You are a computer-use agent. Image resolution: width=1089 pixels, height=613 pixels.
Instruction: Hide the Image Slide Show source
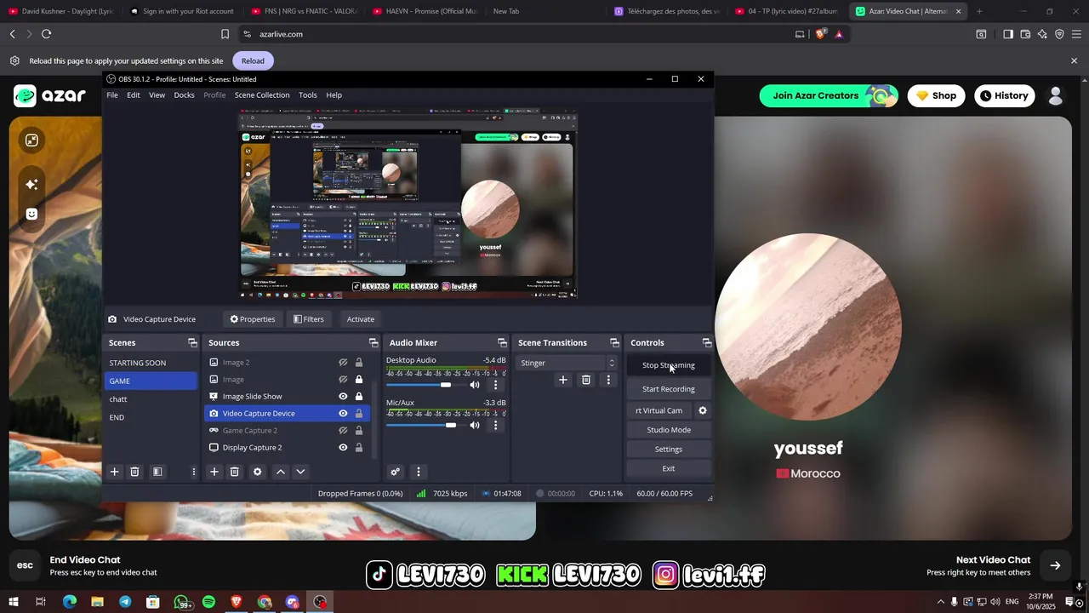[x=343, y=397]
